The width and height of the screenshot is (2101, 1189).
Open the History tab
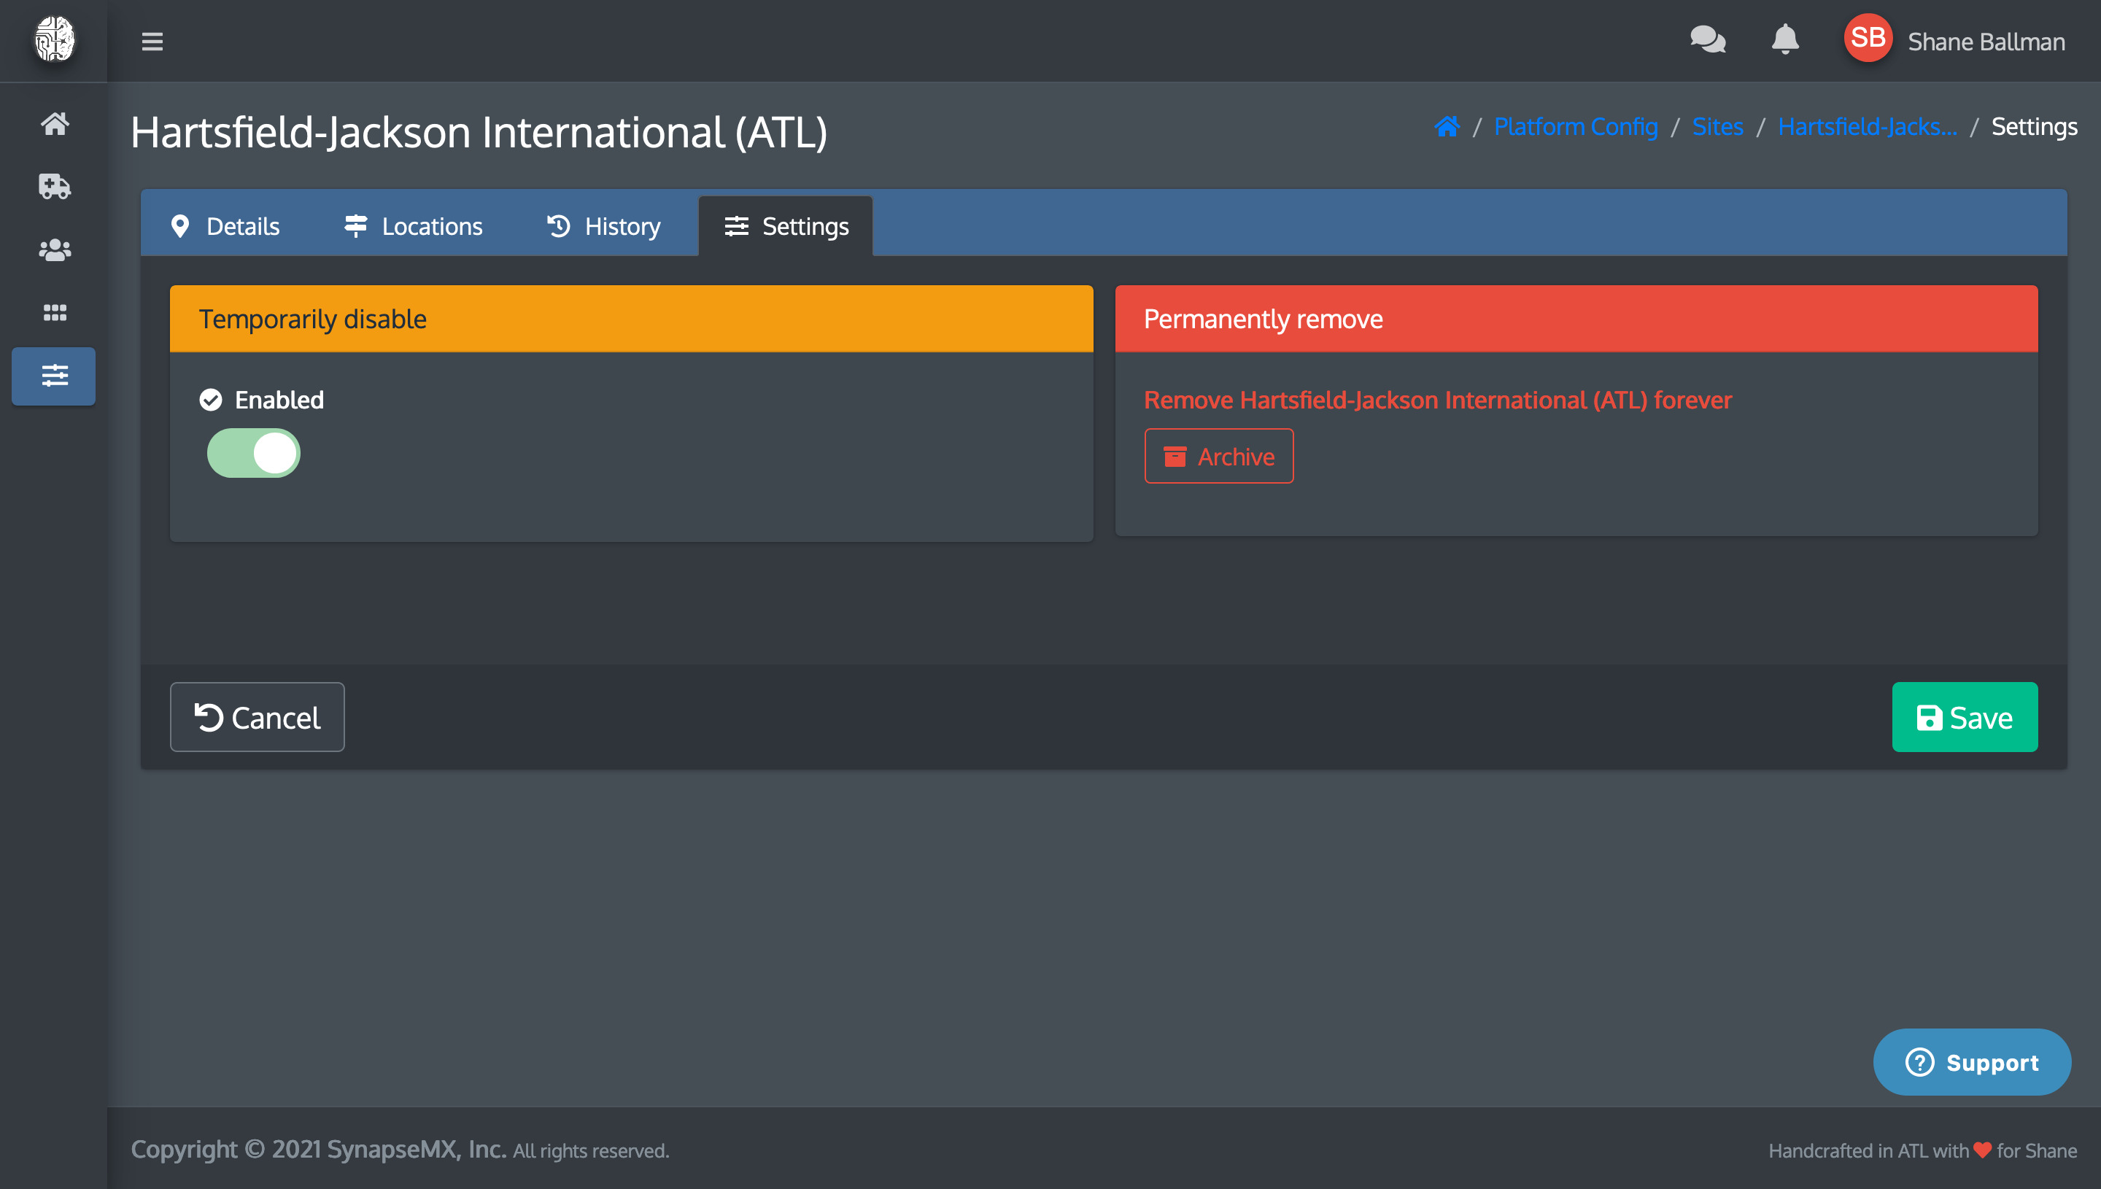click(603, 226)
